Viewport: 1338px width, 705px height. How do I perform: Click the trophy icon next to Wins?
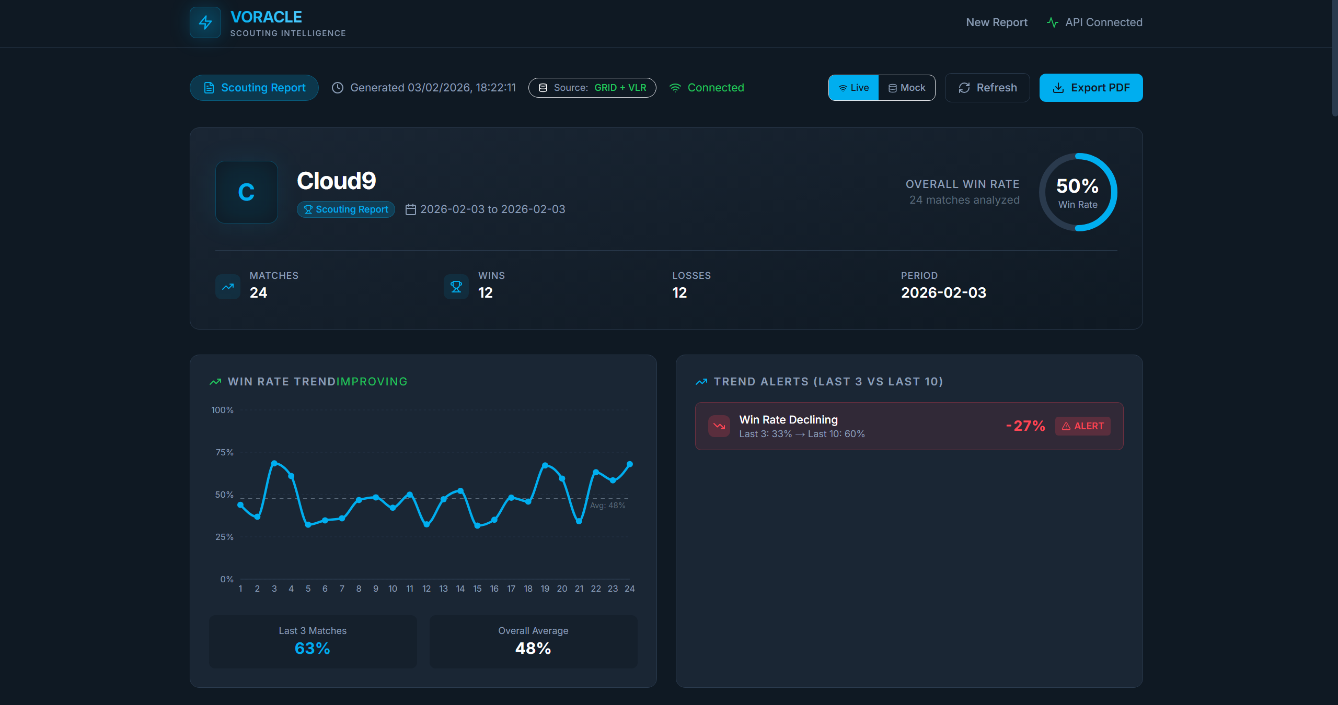pyautogui.click(x=456, y=287)
